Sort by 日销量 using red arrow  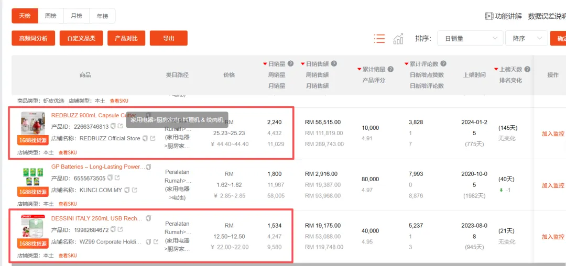click(265, 64)
